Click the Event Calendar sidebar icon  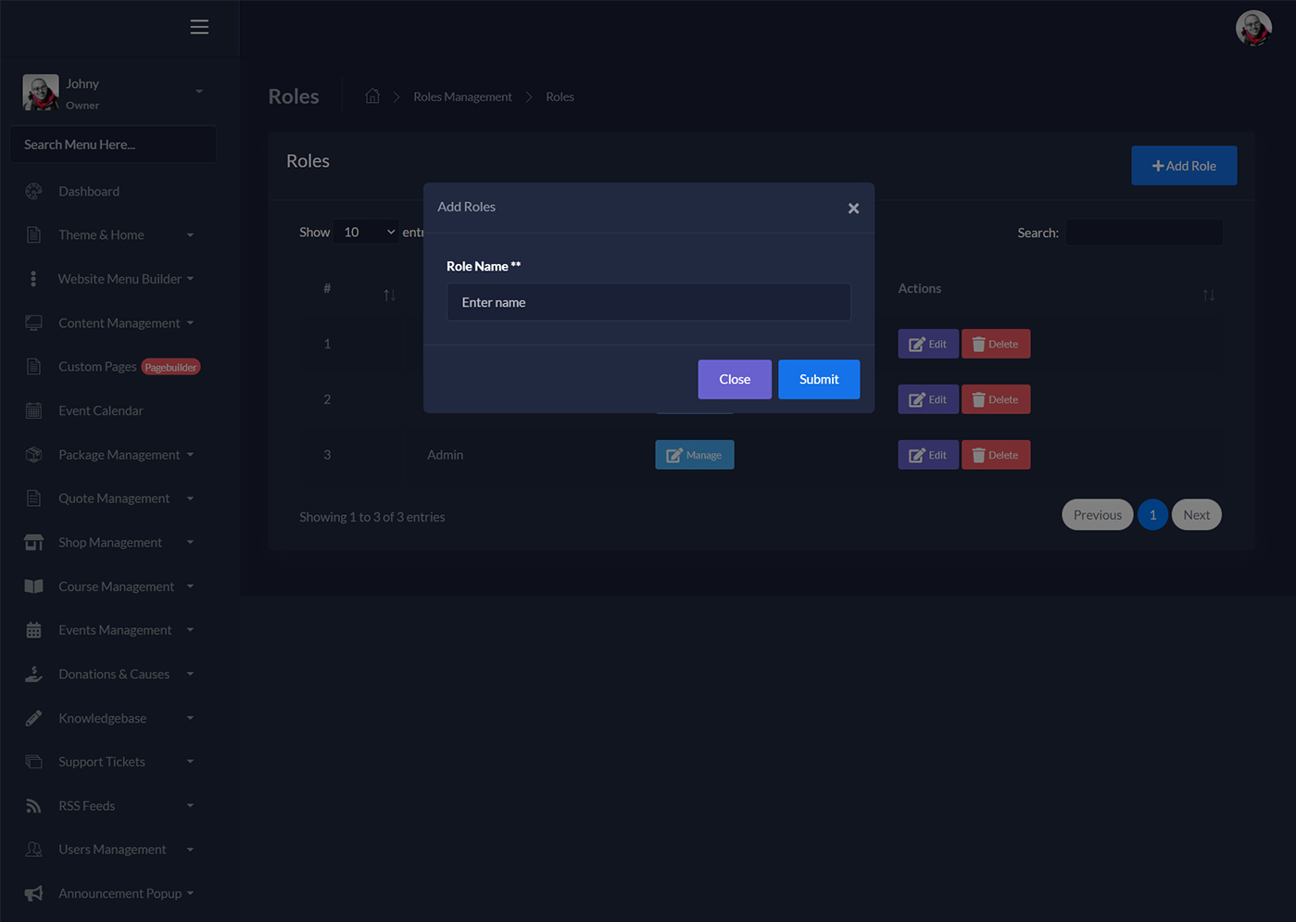[34, 410]
